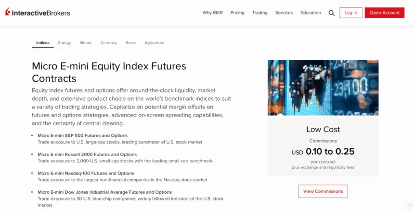Click the stock market chart image

[x=323, y=87]
